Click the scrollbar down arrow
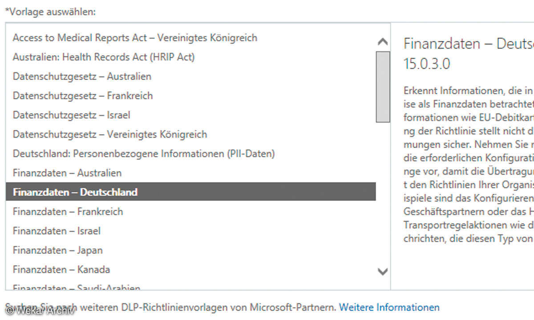Screen dimensions: 534x320 pyautogui.click(x=383, y=271)
